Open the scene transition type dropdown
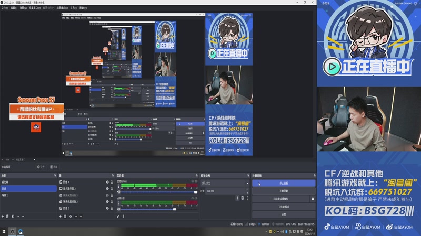 click(x=225, y=183)
